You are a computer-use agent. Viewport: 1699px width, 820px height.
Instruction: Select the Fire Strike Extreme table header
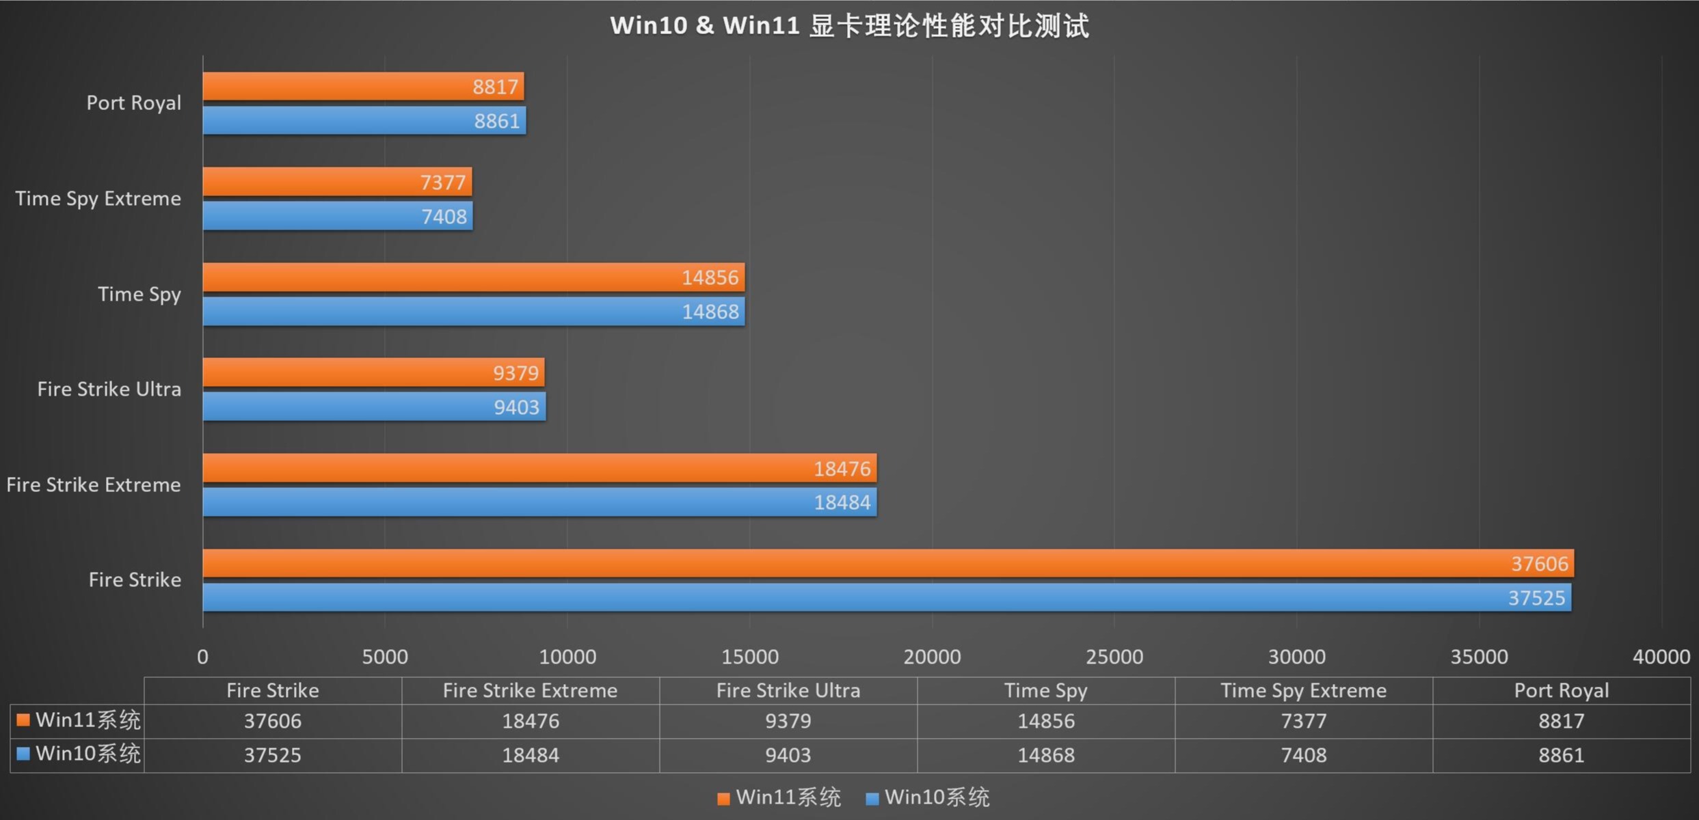point(530,691)
